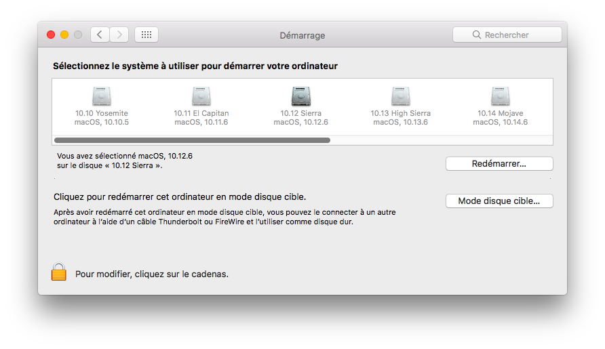The image size is (605, 349).
Task: Click the "macOS, 10.11.6" label
Action: pos(201,122)
